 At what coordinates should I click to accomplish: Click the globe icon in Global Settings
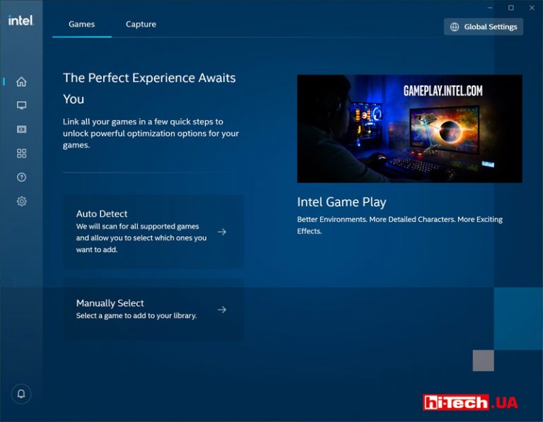point(455,27)
